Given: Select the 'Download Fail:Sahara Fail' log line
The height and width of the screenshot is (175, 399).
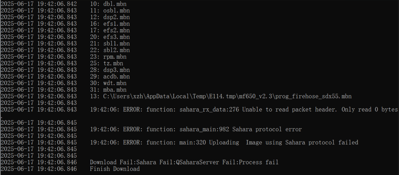Looking at the screenshot, I should coord(184,162).
